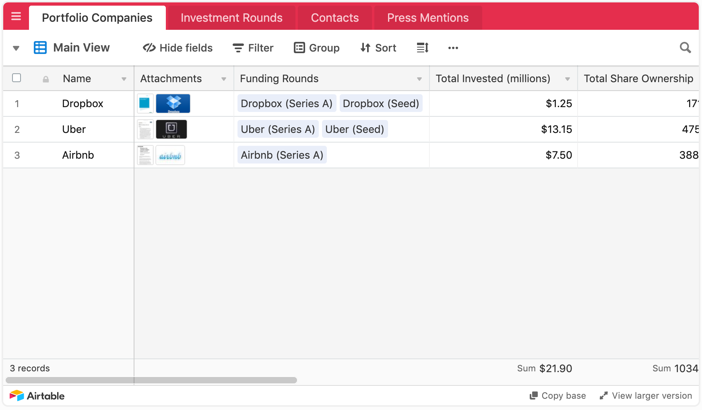Open the Name column dropdown

pyautogui.click(x=124, y=79)
